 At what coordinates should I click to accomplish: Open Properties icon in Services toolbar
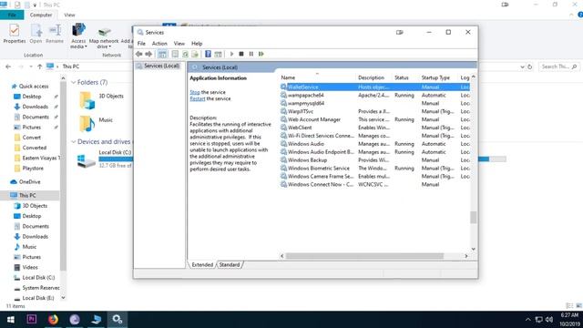pos(175,55)
